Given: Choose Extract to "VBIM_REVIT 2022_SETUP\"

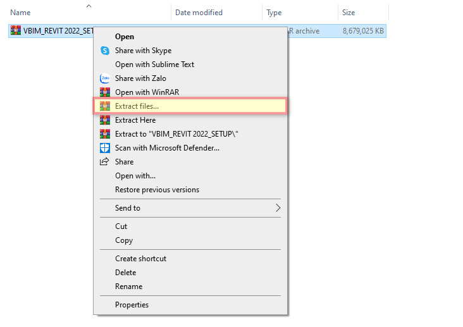Looking at the screenshot, I should pos(176,134).
